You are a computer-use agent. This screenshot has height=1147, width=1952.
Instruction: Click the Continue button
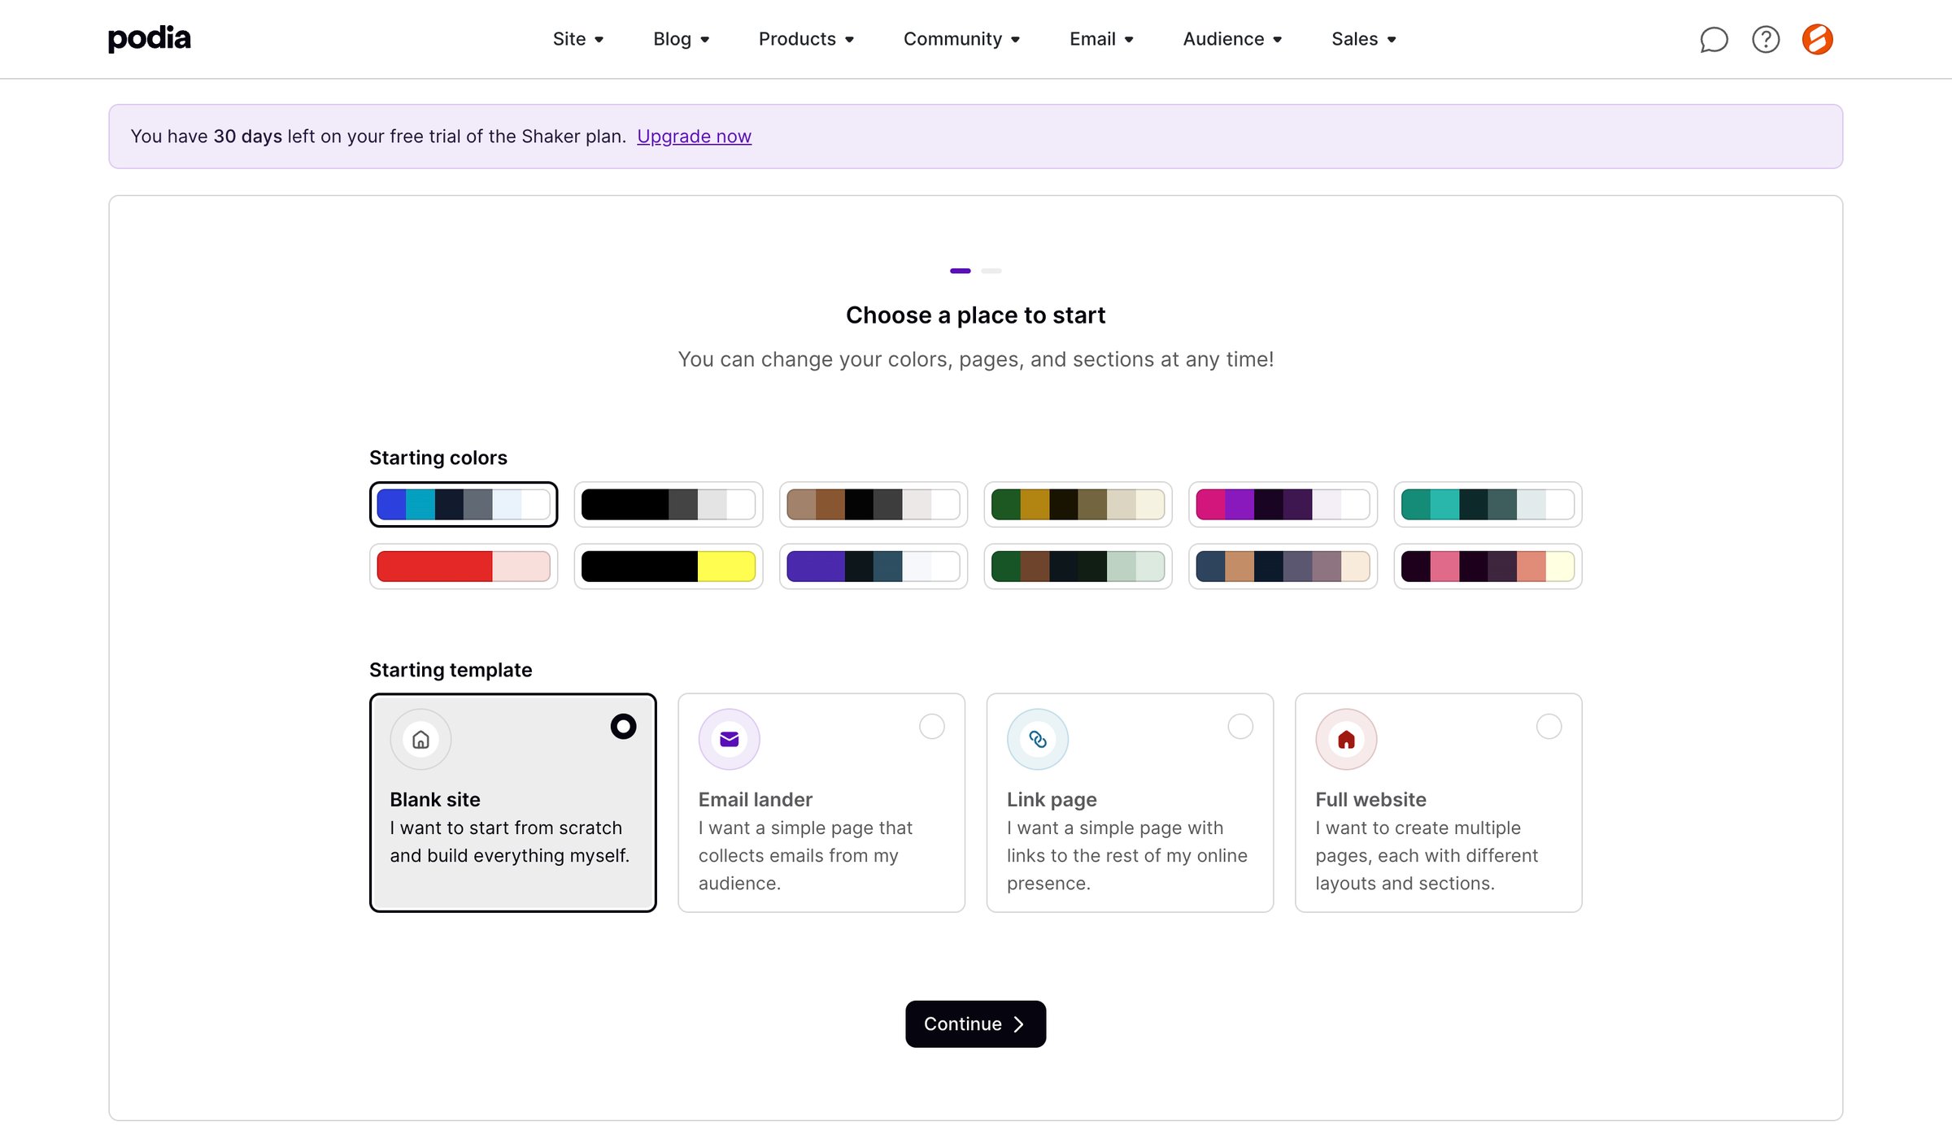pos(975,1023)
